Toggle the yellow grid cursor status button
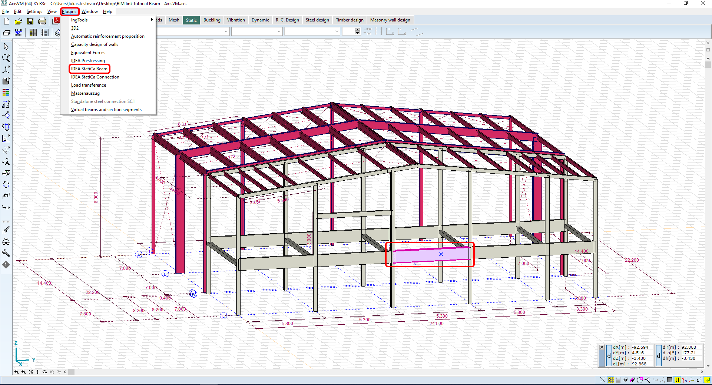Screen dimensions: 712x385 pyautogui.click(x=610, y=380)
